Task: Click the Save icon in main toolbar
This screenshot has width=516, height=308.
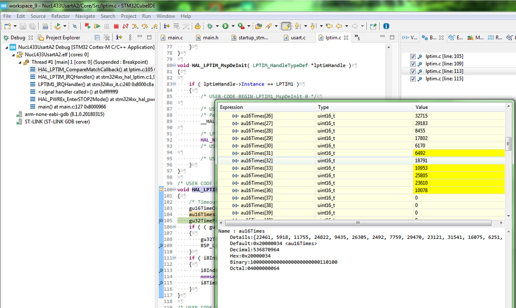Action: click(x=23, y=26)
